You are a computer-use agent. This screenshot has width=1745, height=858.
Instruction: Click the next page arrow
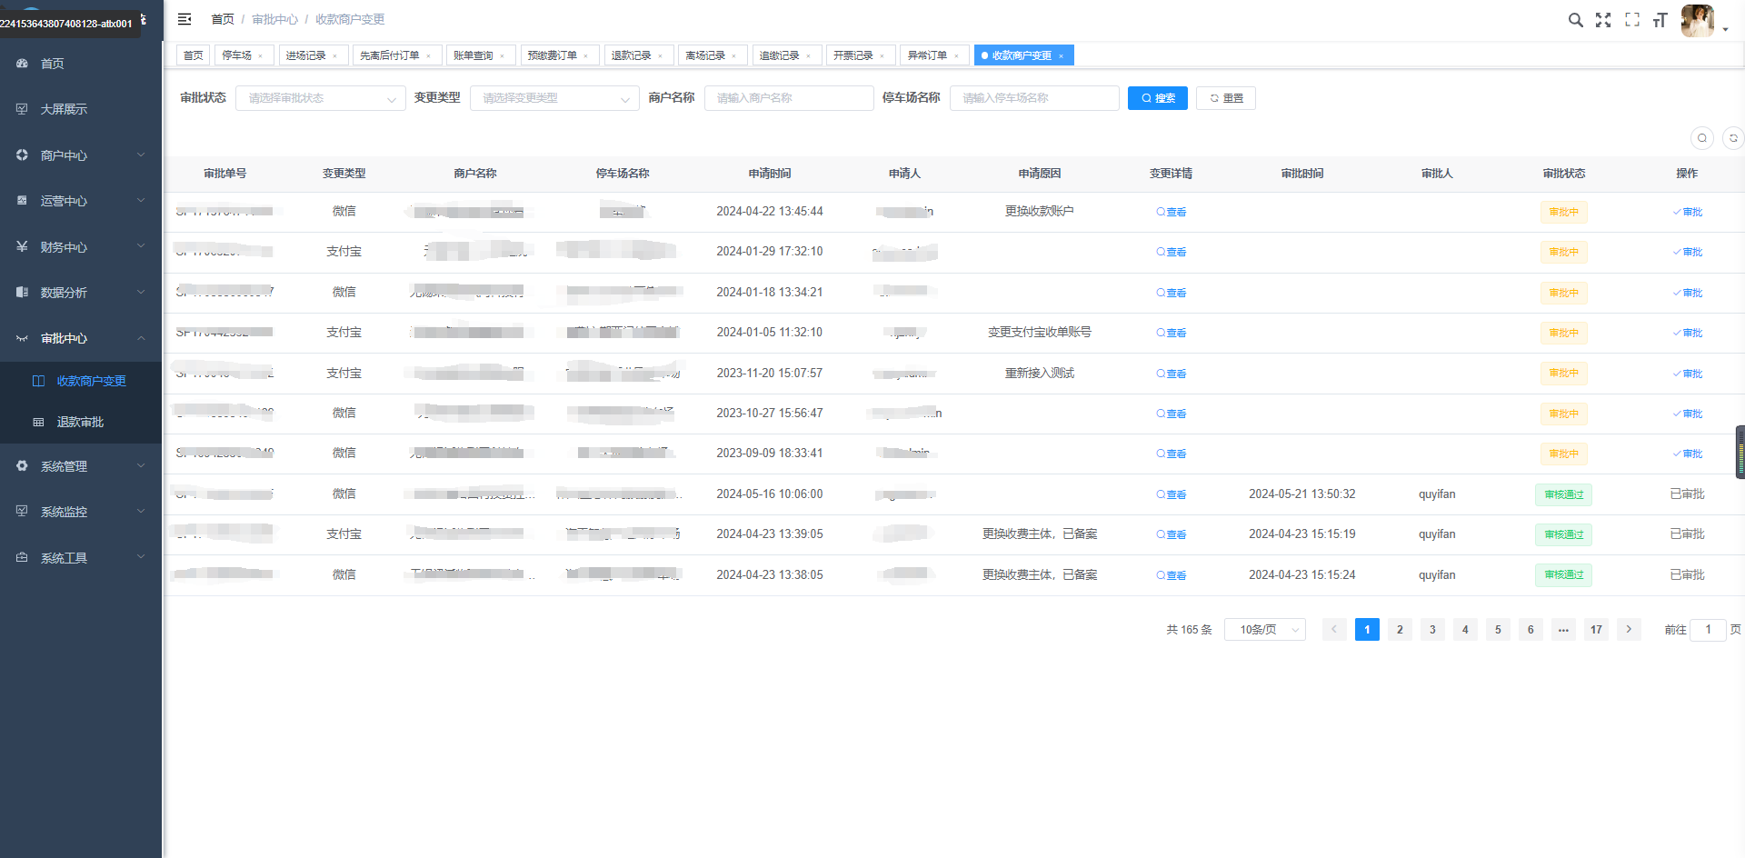[1629, 630]
